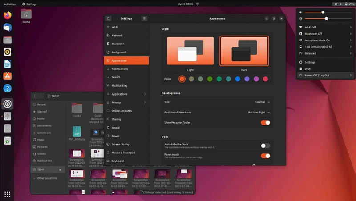Screen dimensions: 356x201
Task: Open Rhythmbox music player in the dock
Action: [7, 52]
